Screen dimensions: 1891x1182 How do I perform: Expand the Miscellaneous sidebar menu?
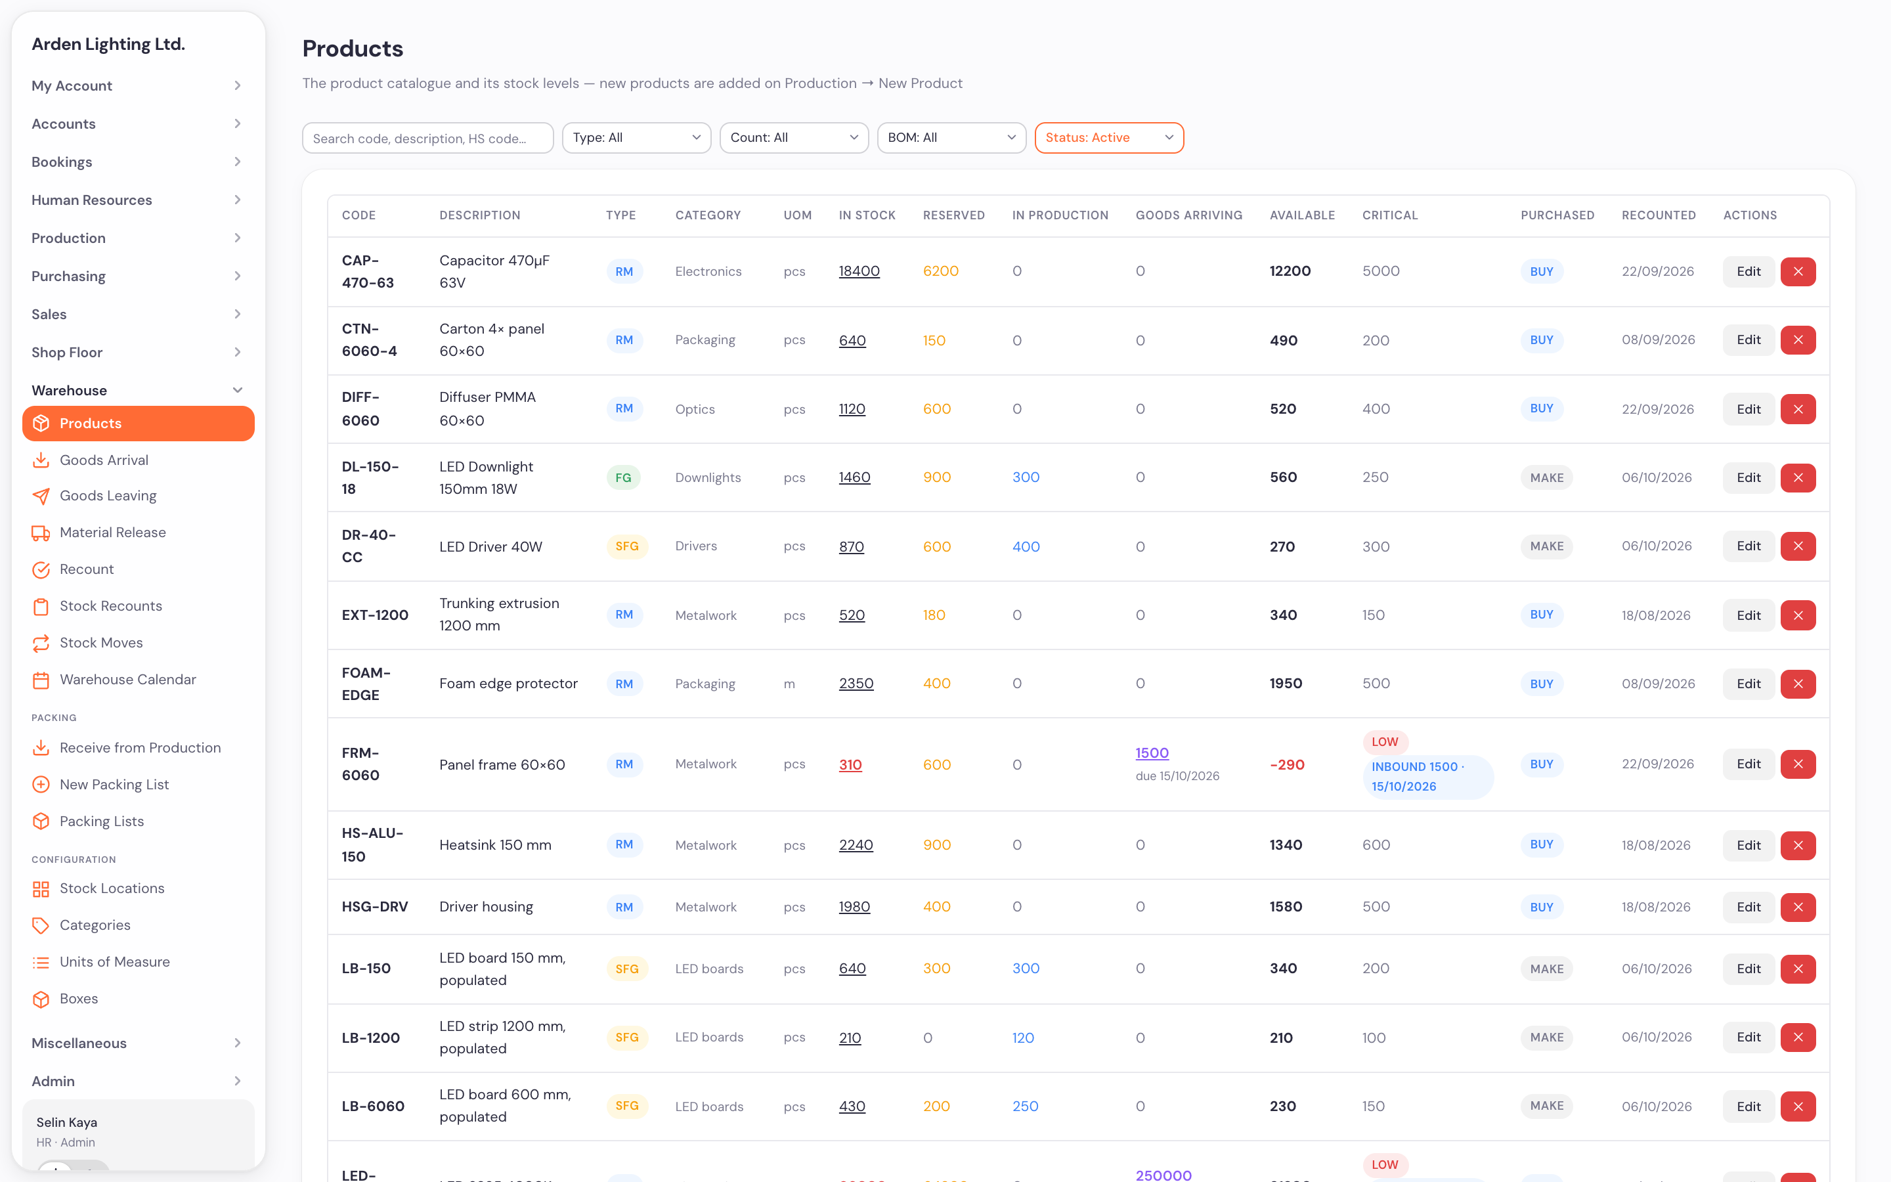(x=137, y=1043)
